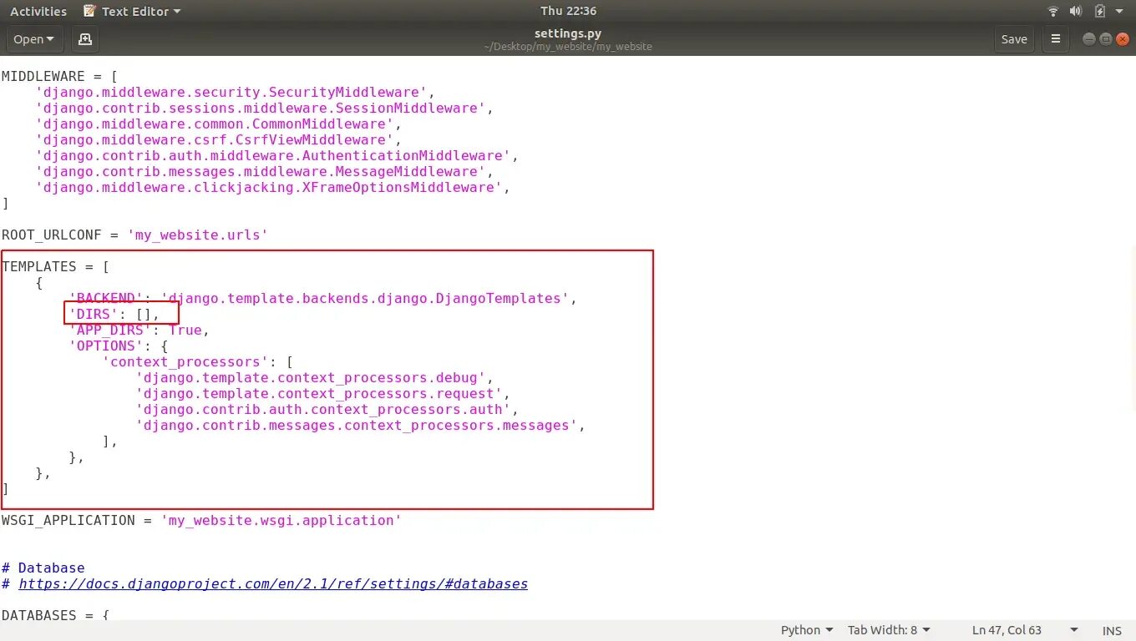Create a new document tab

[x=84, y=39]
